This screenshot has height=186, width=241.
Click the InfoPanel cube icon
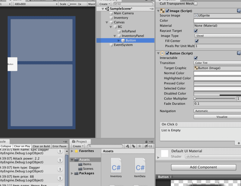point(119,32)
